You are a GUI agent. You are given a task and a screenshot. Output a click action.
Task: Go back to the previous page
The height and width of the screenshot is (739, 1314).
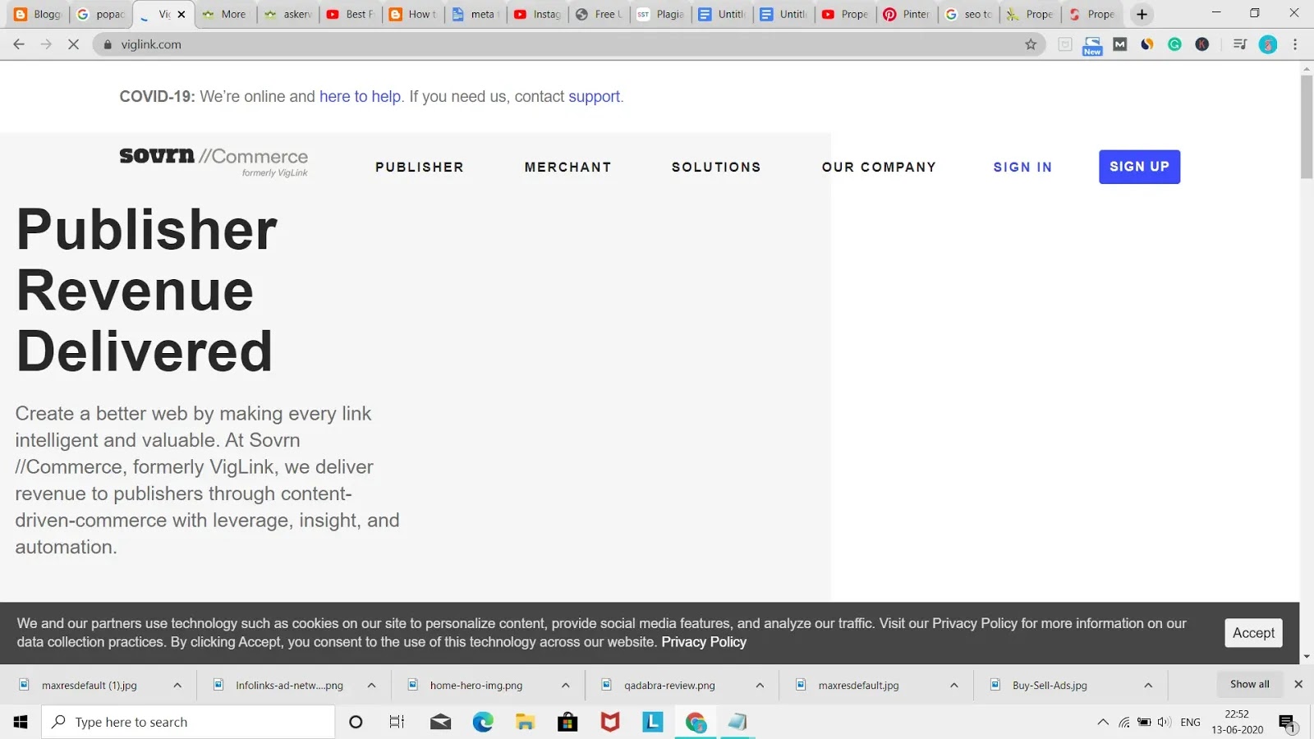[x=19, y=44]
